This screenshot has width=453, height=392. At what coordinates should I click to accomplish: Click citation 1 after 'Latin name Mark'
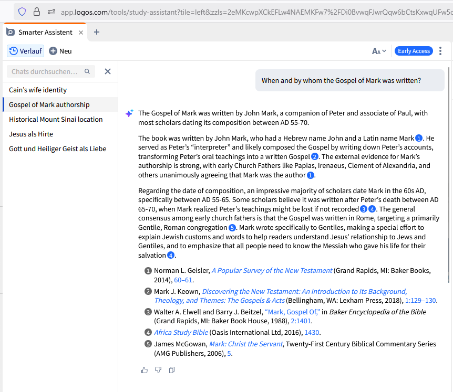(419, 139)
